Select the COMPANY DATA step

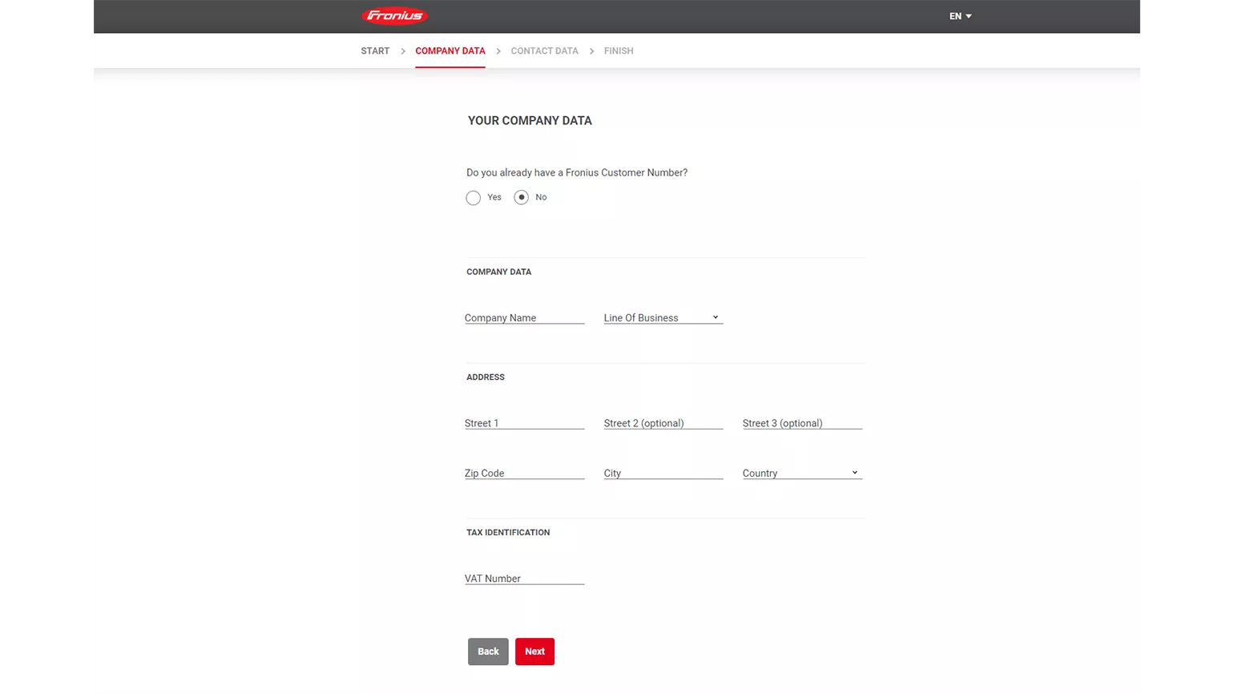450,50
